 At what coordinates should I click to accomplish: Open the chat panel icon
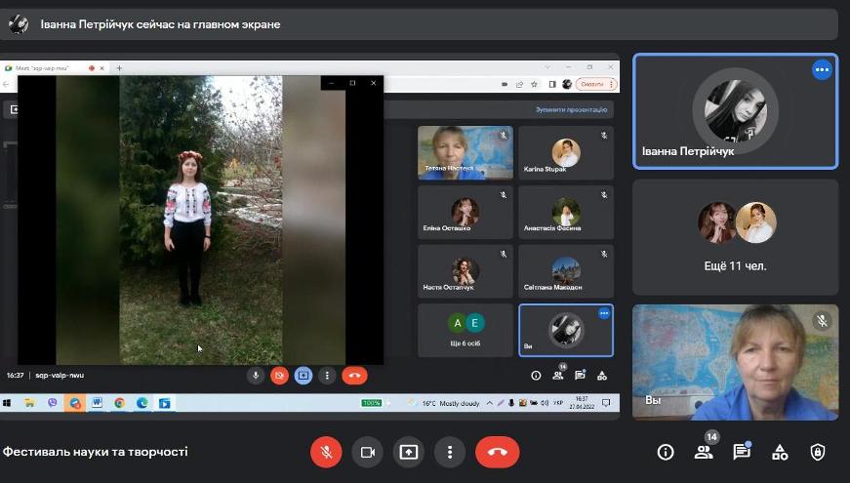point(742,452)
